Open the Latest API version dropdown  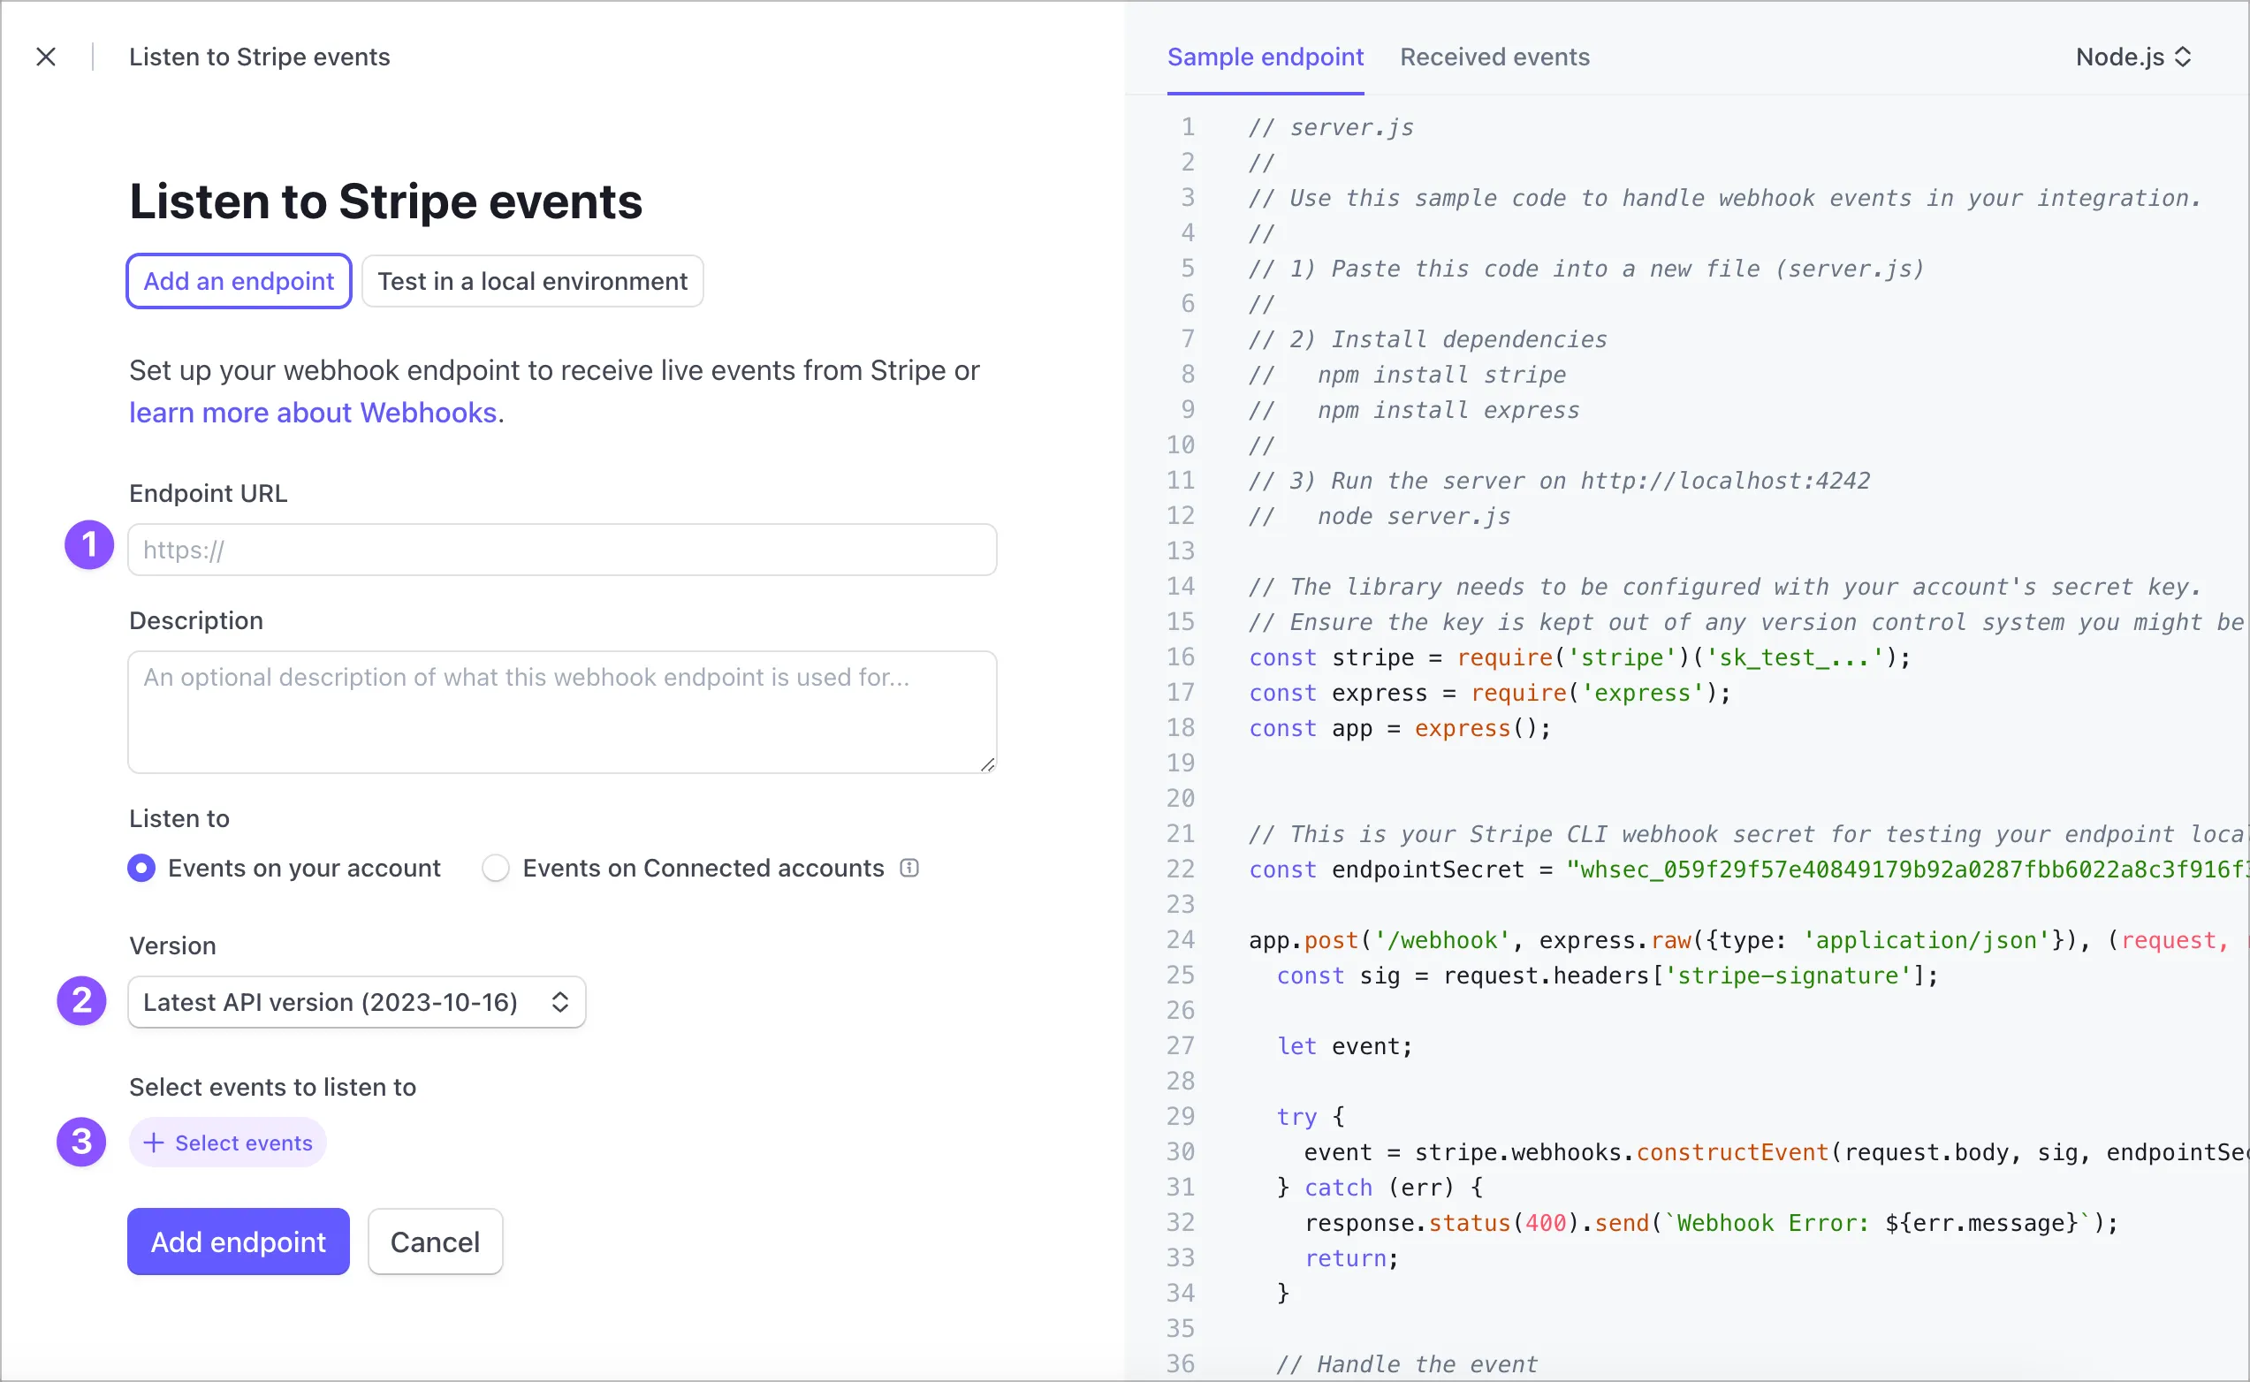tap(356, 1002)
